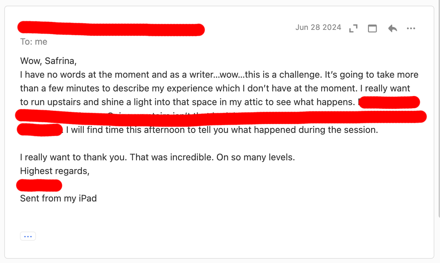Click the redacted signature name below the closing
Viewport: 440px width, 263px height.
pyautogui.click(x=39, y=185)
